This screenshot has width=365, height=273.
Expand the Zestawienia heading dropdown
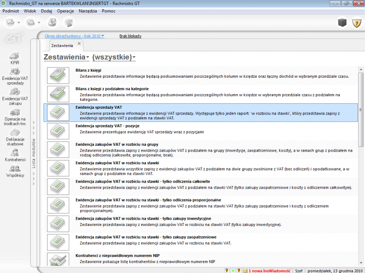click(x=66, y=57)
